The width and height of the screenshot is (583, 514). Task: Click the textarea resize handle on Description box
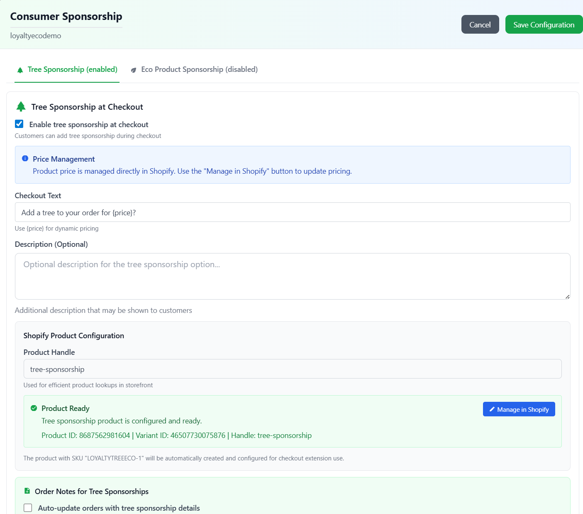(568, 296)
